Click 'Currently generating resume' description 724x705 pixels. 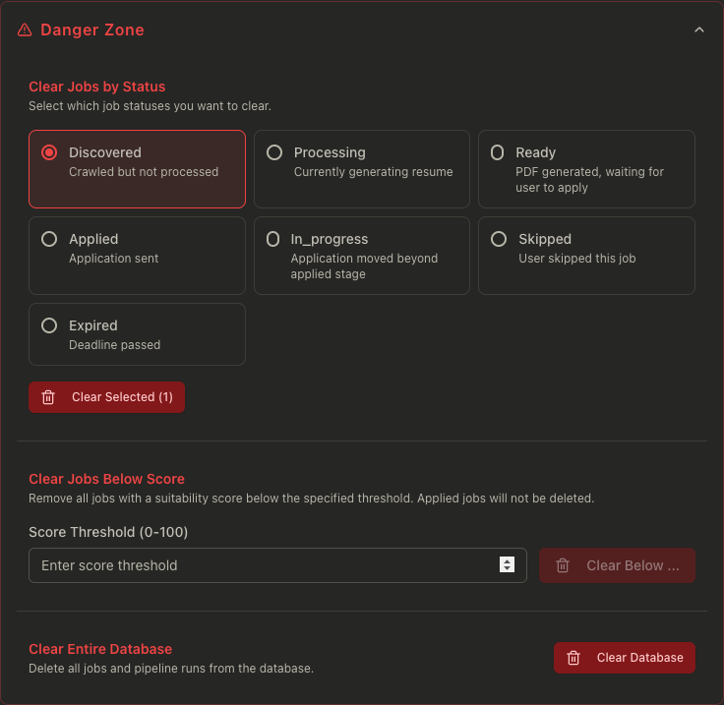pos(373,172)
